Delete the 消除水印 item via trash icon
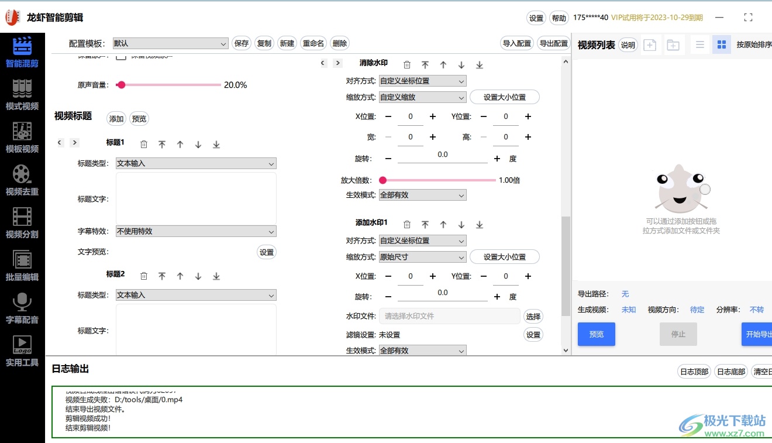 click(407, 65)
